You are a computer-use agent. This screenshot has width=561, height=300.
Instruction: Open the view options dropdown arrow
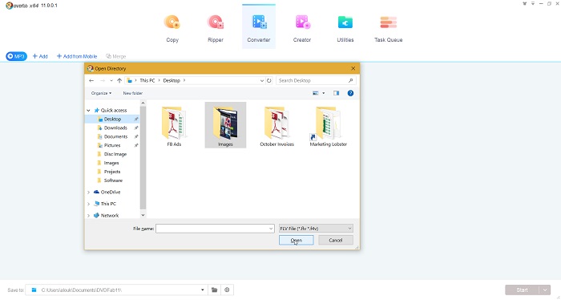[x=324, y=93]
